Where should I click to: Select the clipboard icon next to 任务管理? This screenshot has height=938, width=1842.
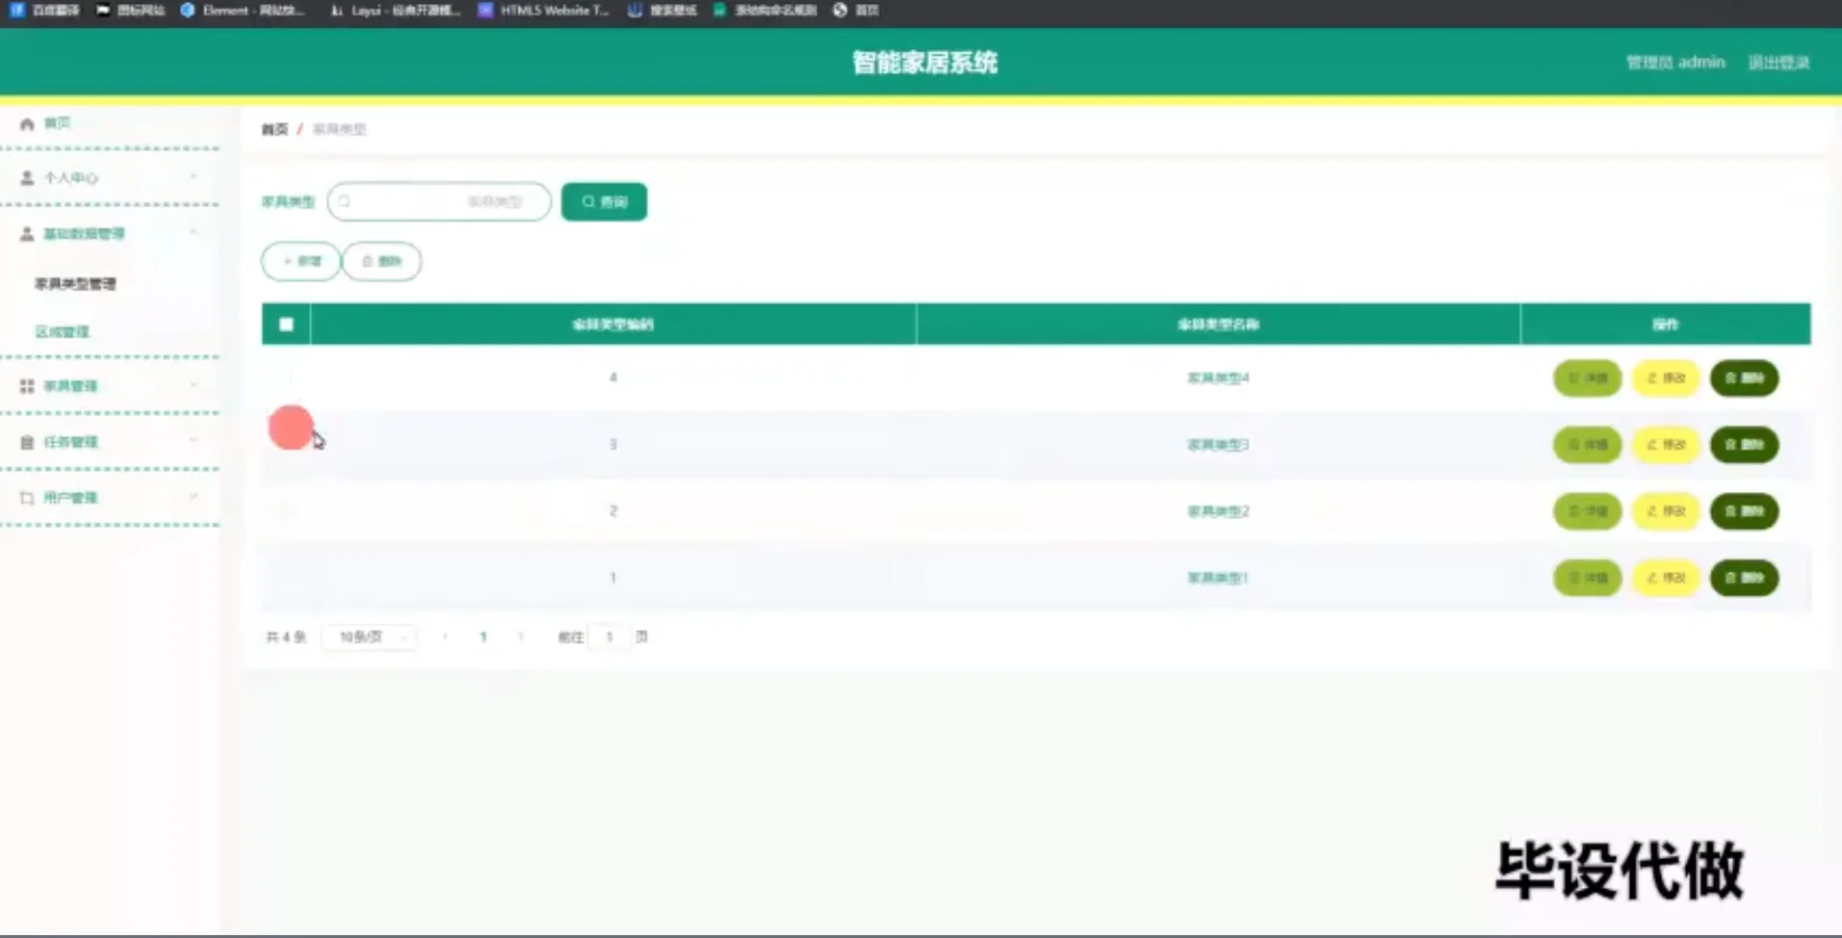click(26, 441)
